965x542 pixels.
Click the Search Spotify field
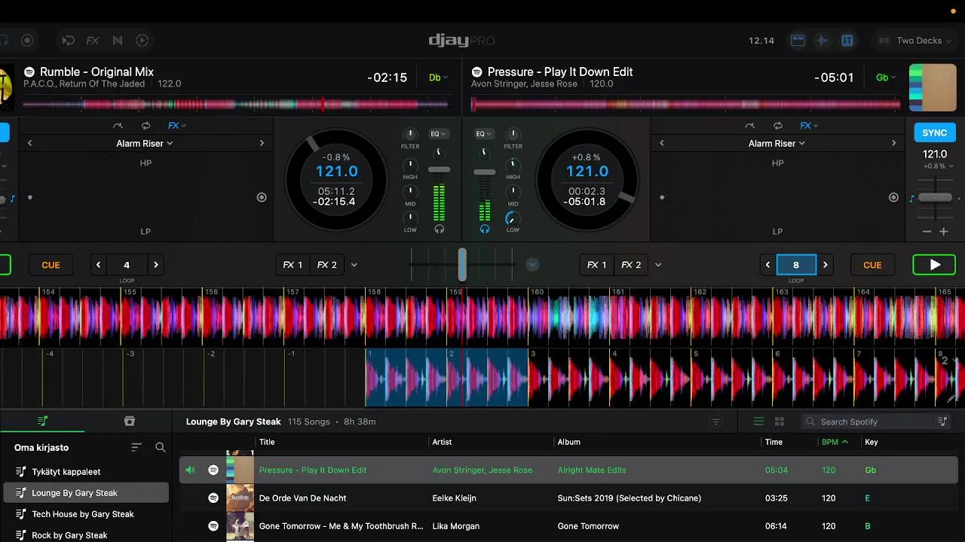867,422
